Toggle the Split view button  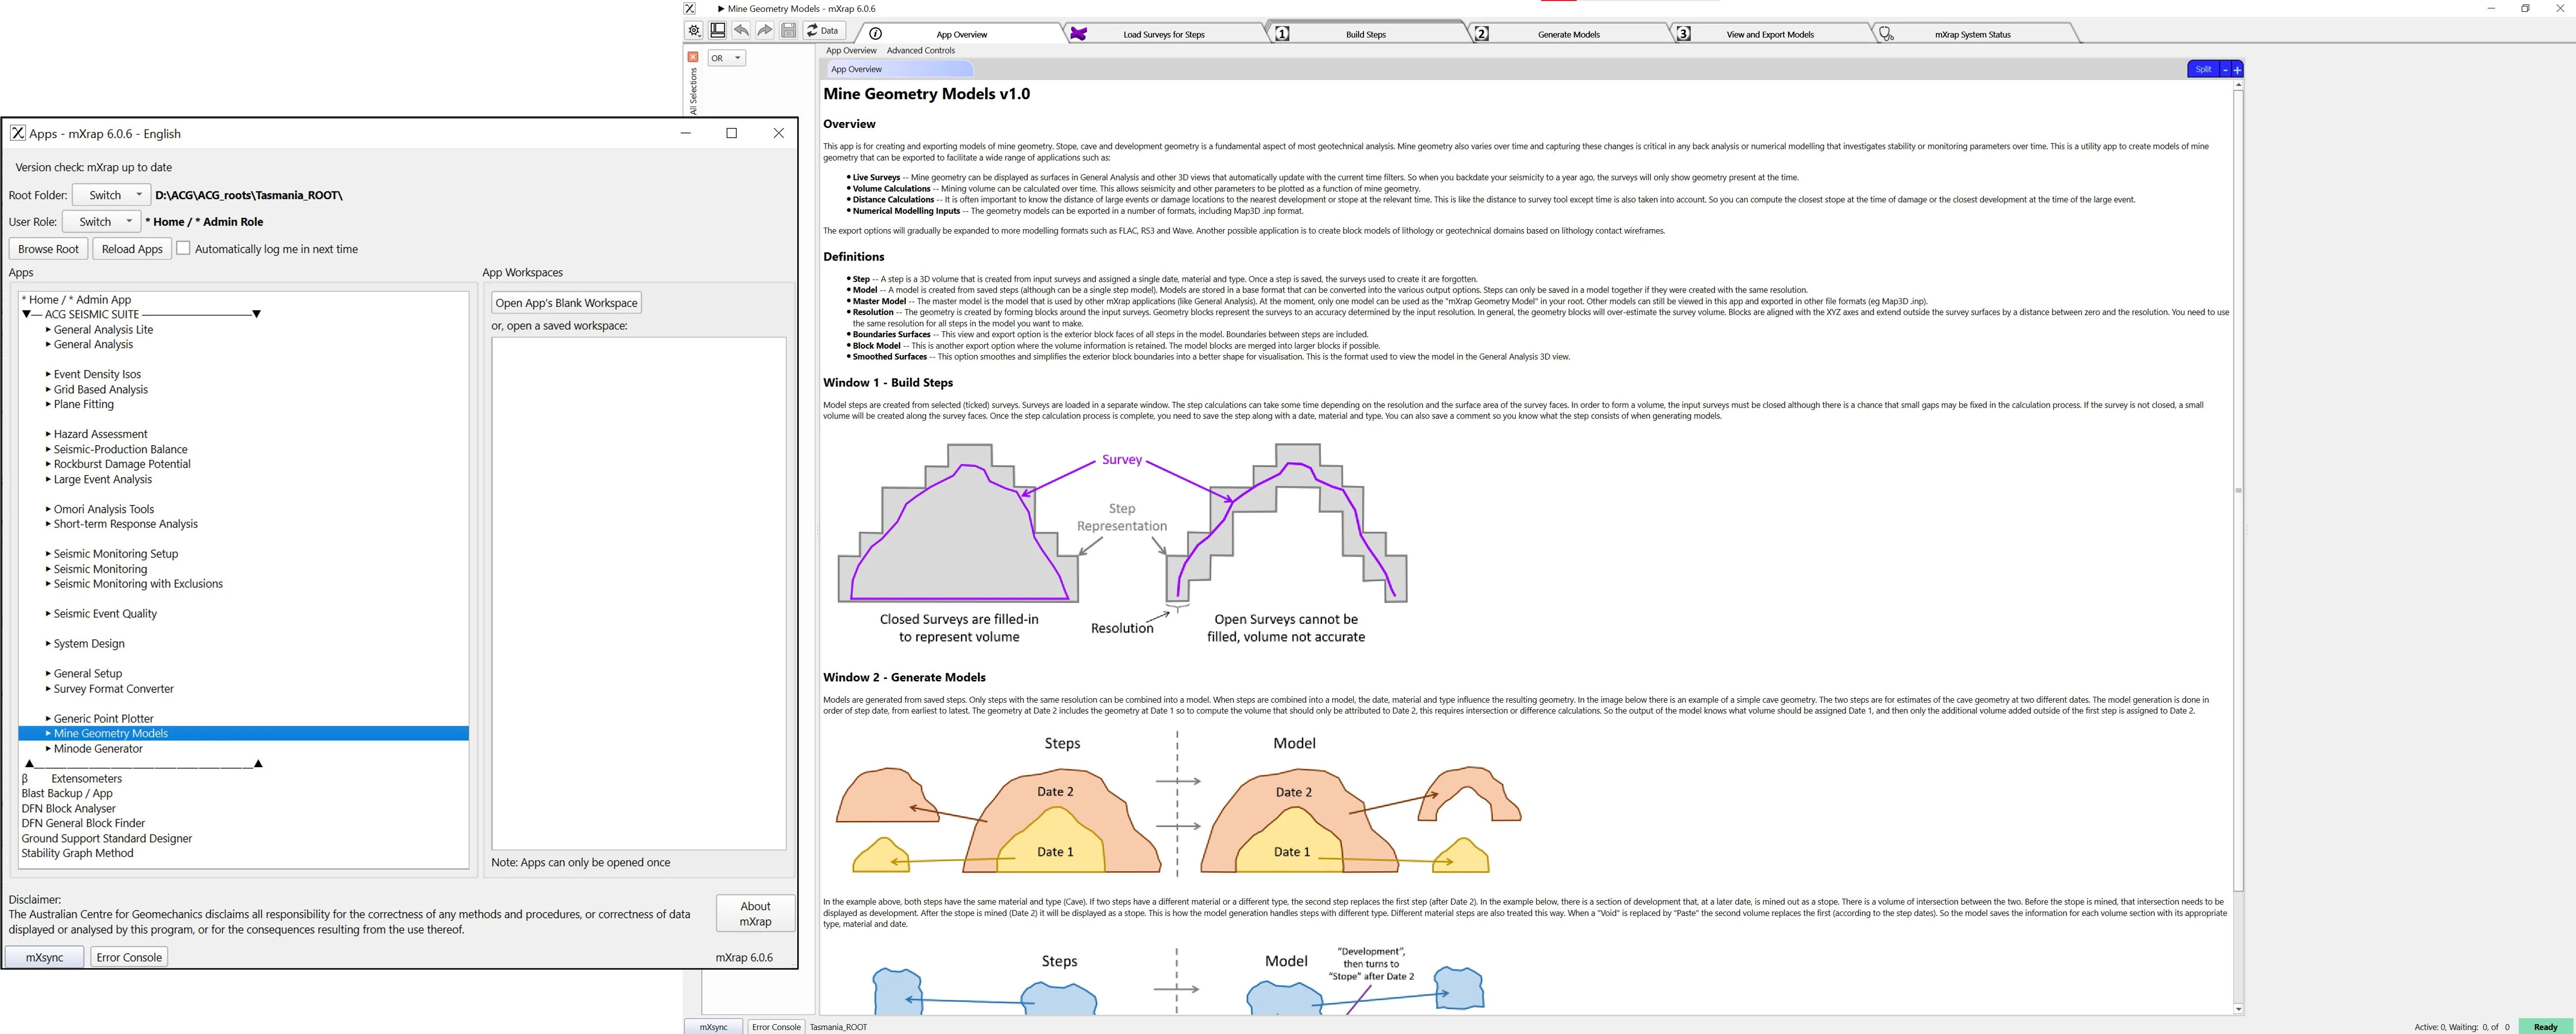pyautogui.click(x=2203, y=68)
